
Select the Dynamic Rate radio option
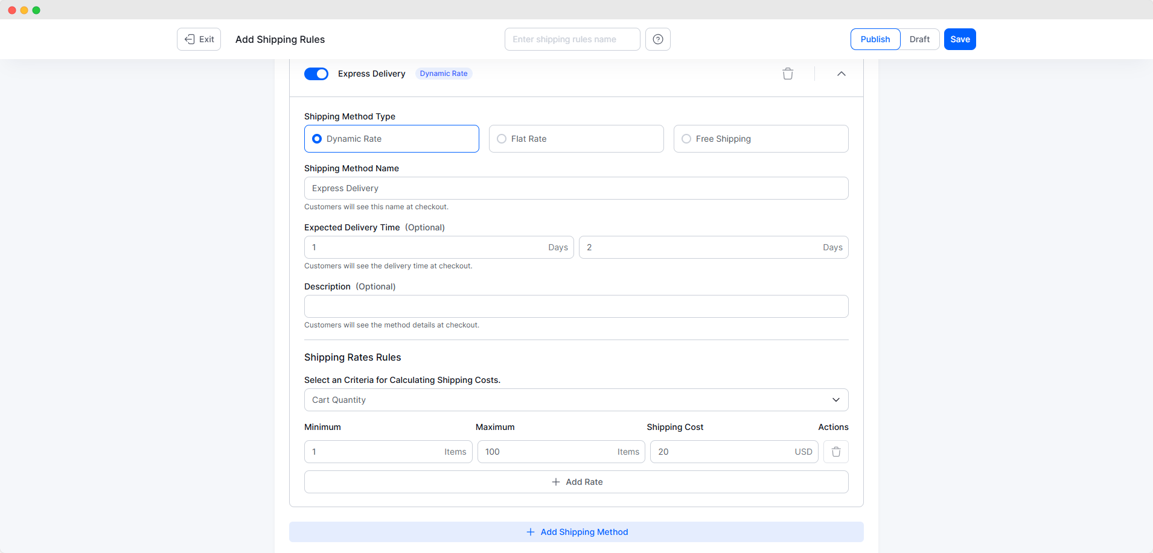[x=392, y=139]
